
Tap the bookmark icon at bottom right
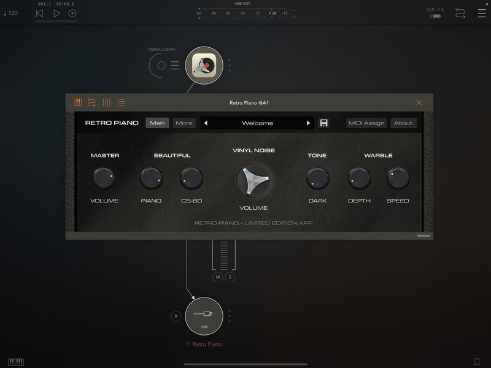476,362
